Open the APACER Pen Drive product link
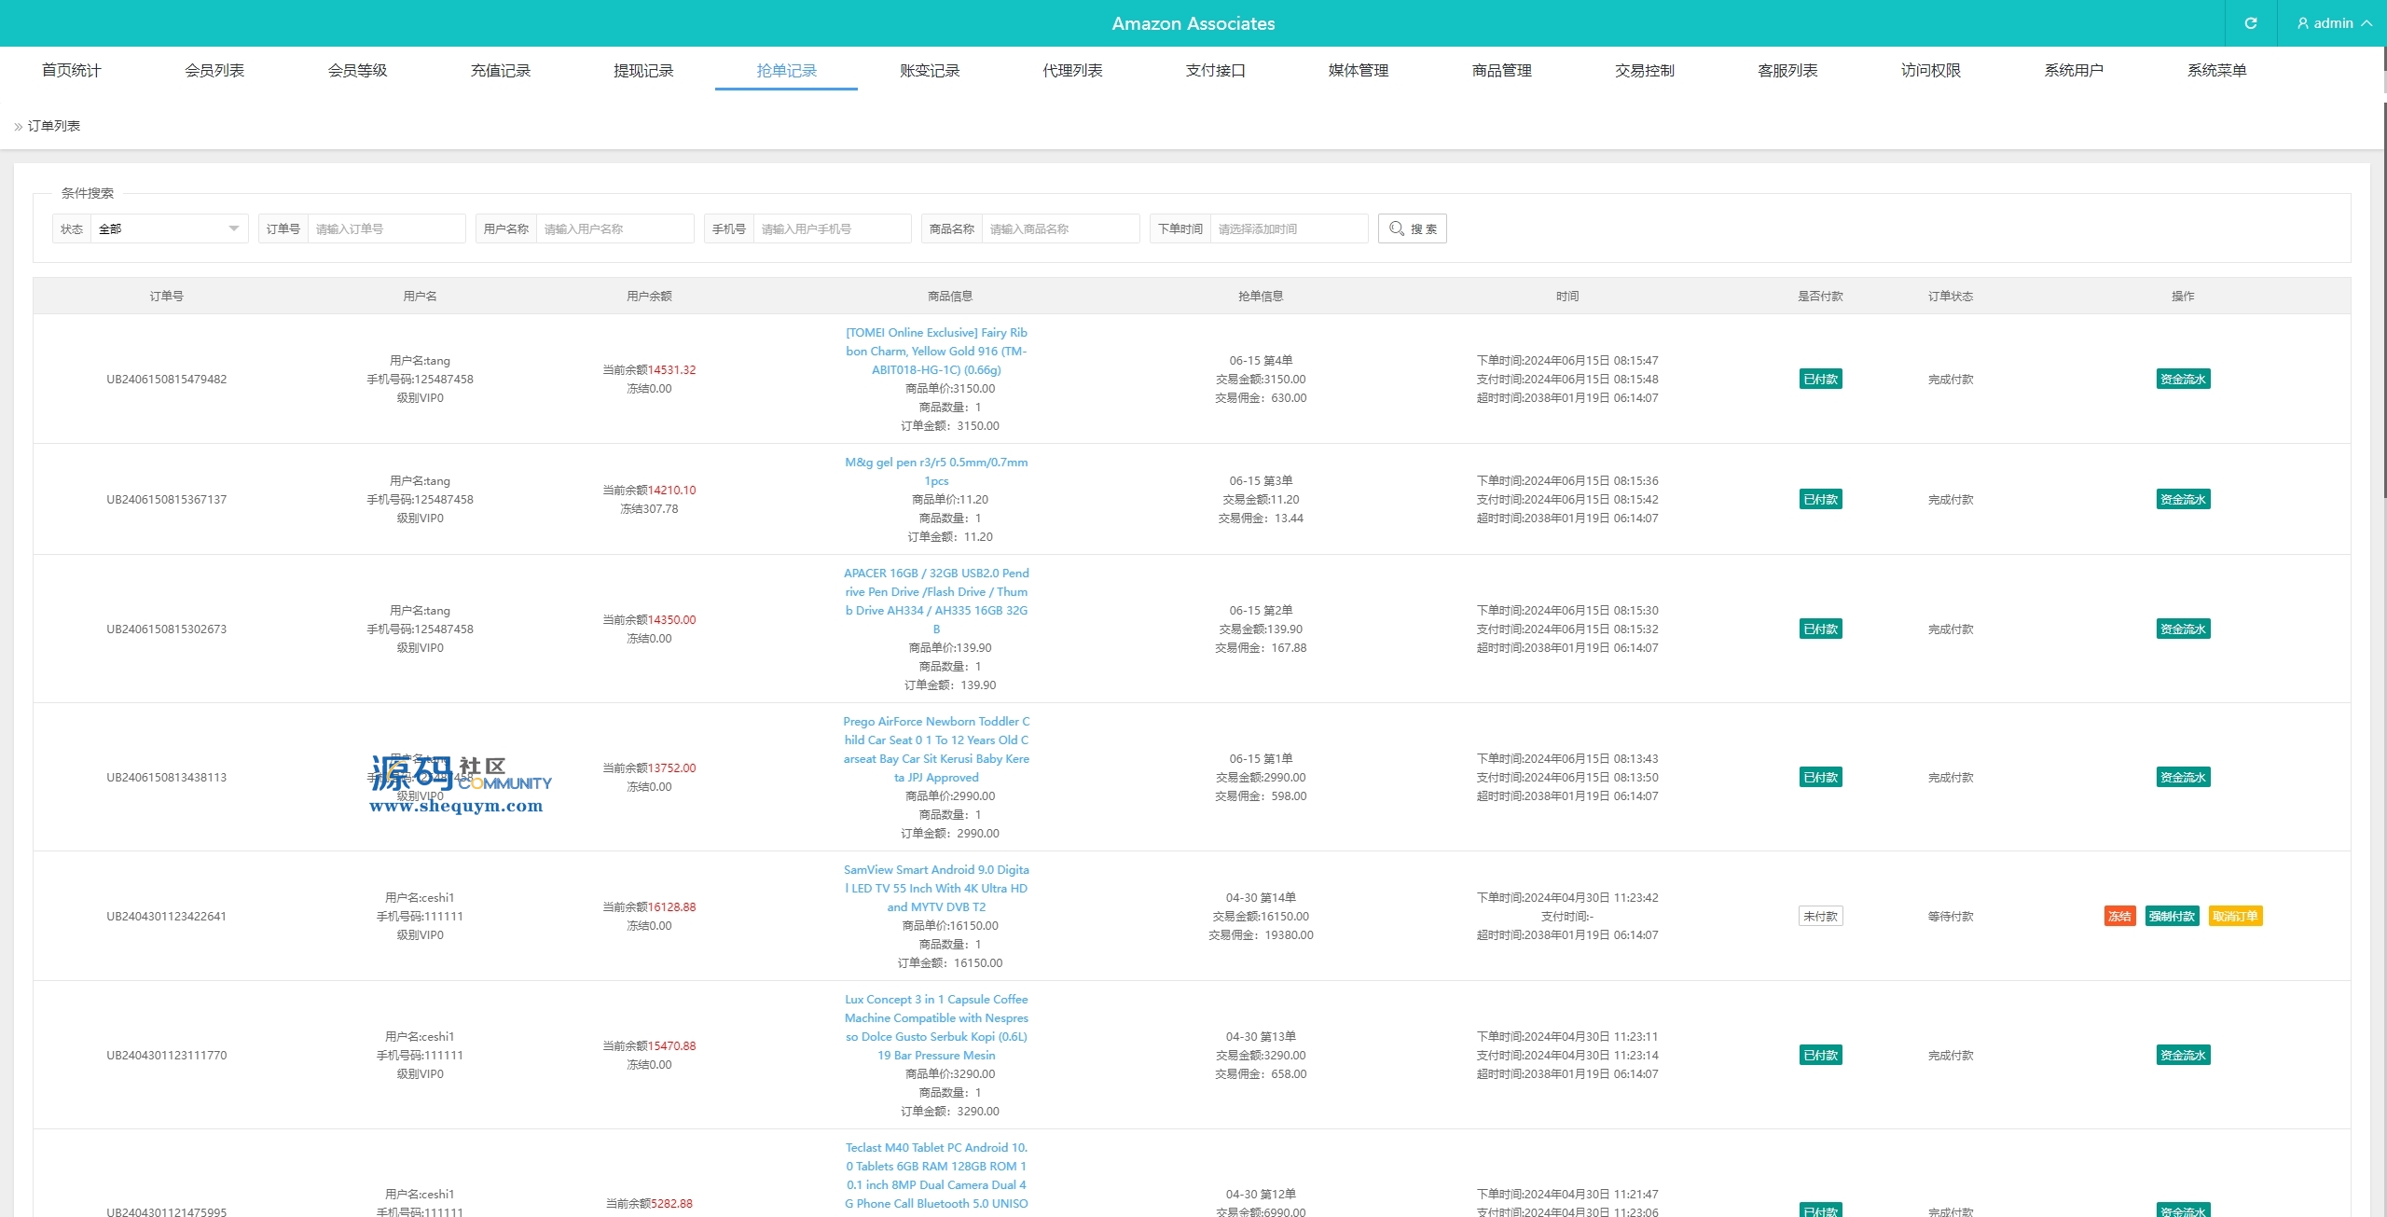Screen dimensions: 2387x1217 click(x=936, y=601)
